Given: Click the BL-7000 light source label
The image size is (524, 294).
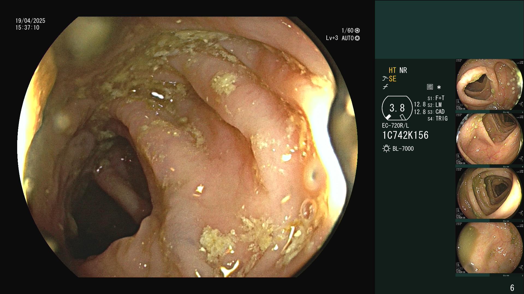Looking at the screenshot, I should coord(403,149).
